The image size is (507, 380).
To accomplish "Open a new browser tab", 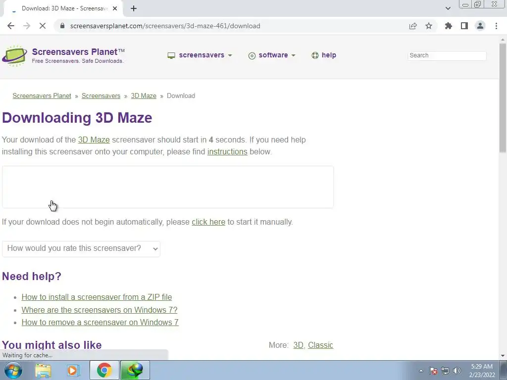I will (134, 8).
